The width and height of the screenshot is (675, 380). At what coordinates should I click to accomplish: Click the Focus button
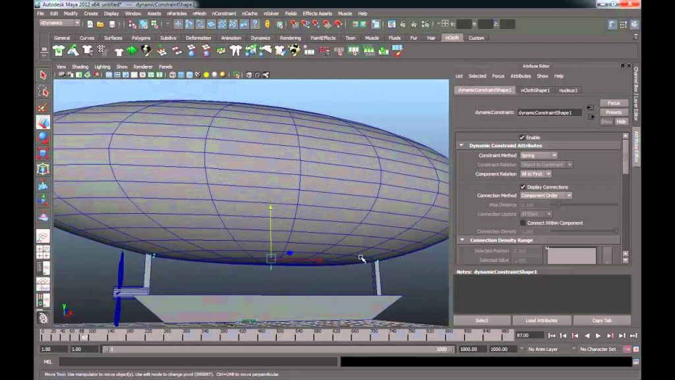click(x=614, y=103)
